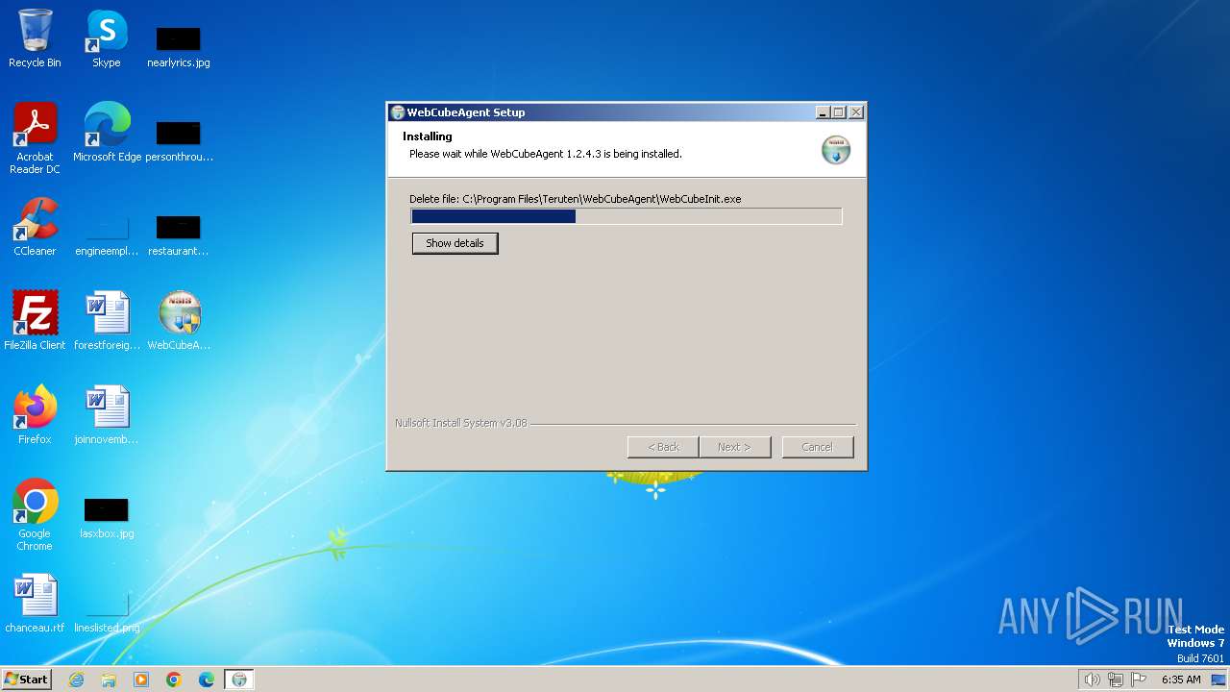Click the NSIS installer logo in the header
1230x692 pixels.
tap(835, 150)
